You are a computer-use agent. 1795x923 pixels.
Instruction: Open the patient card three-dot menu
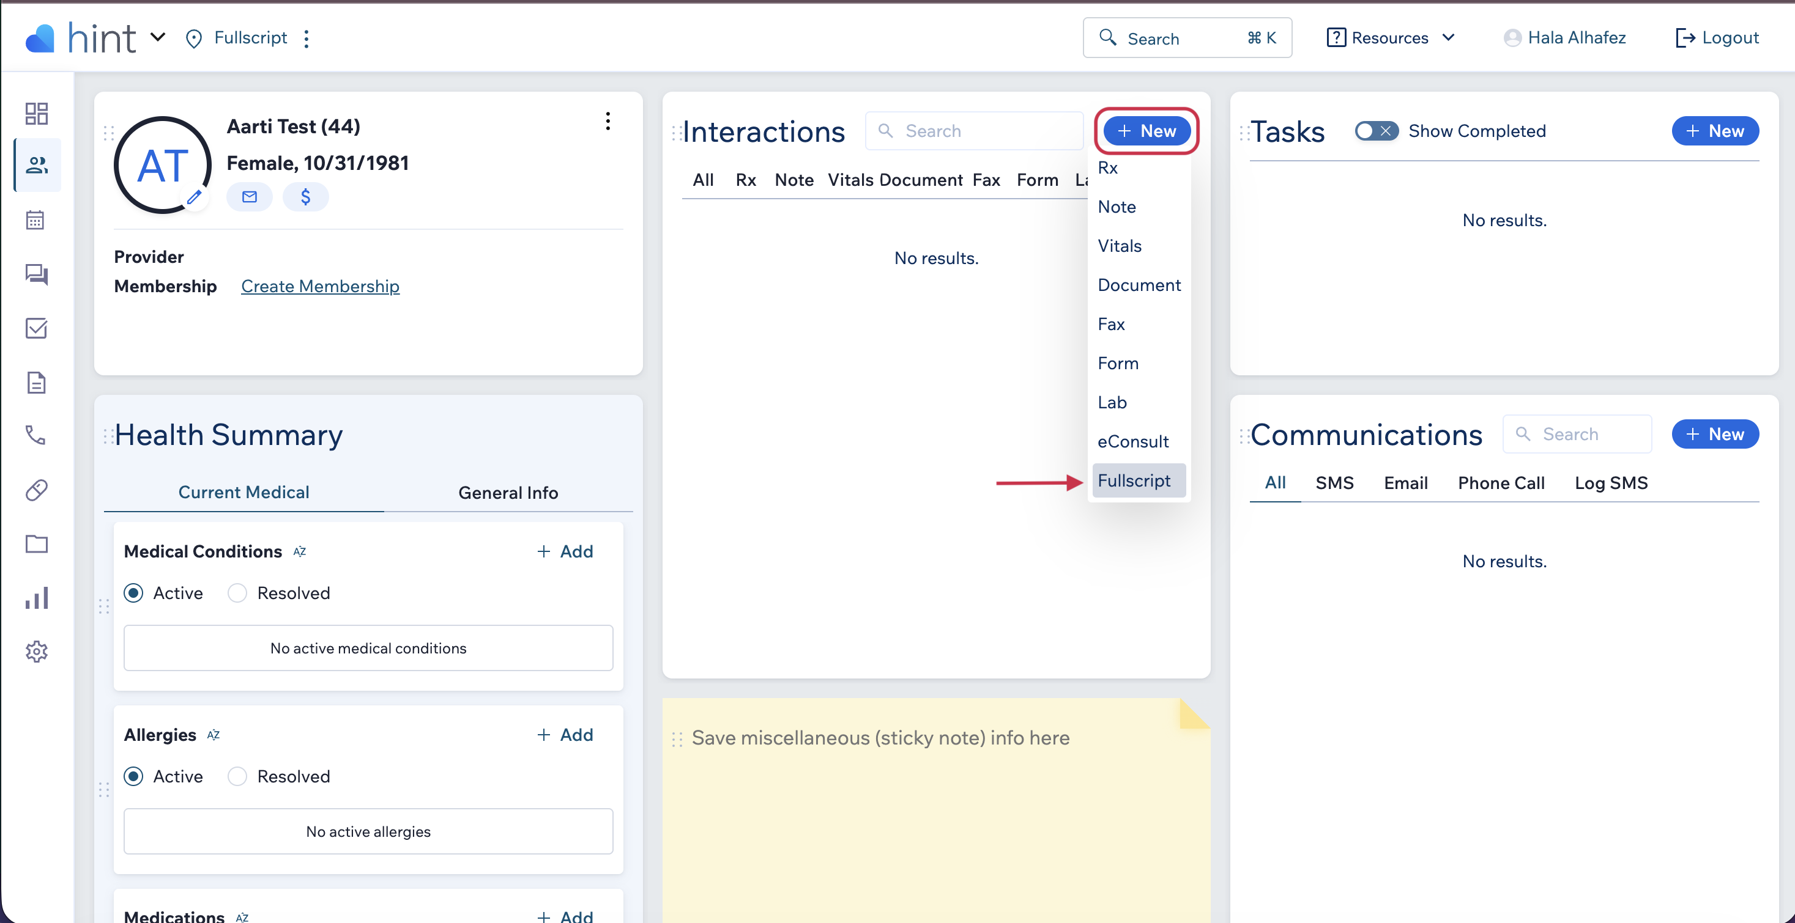pos(608,121)
